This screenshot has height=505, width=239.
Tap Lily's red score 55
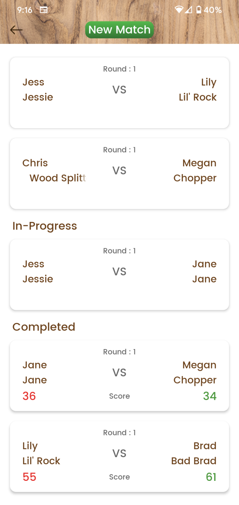(x=29, y=477)
